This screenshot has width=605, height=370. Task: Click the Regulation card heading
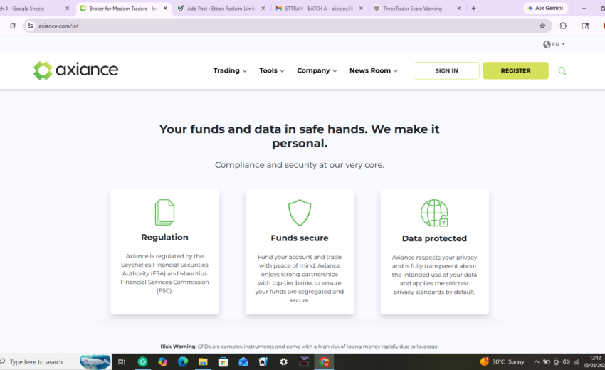164,237
